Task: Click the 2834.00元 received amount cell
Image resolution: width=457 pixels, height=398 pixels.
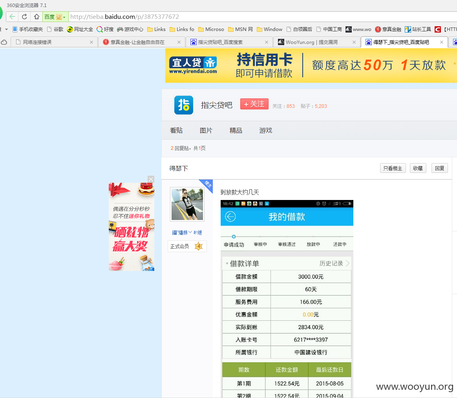Action: coord(311,327)
